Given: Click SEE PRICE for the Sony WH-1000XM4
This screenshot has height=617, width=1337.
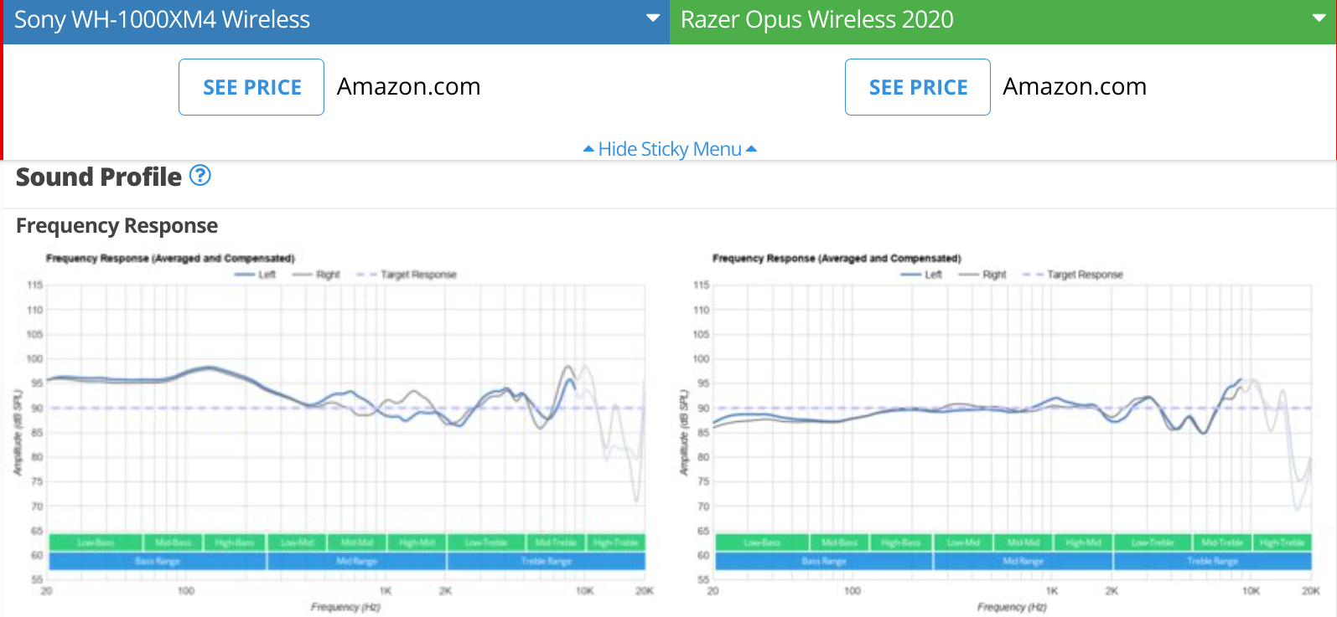Looking at the screenshot, I should point(251,86).
